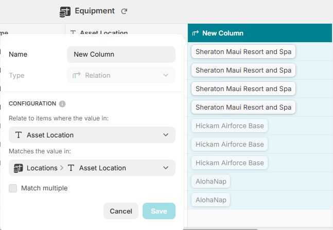Click the Save button
Screen dimensions: 333x230
click(x=159, y=211)
